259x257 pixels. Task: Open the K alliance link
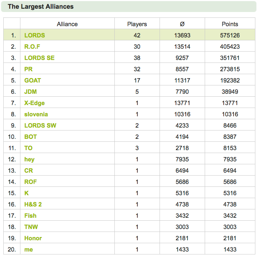[x=27, y=193]
